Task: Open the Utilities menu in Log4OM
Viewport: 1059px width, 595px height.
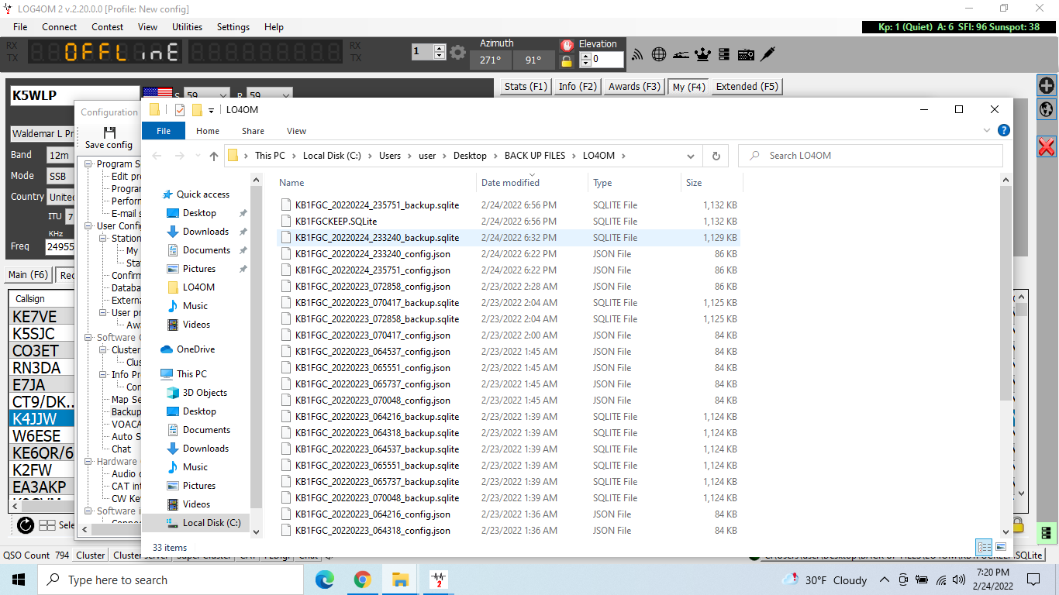Action: [x=187, y=26]
